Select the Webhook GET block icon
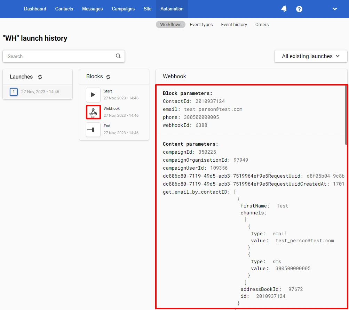 click(x=93, y=112)
